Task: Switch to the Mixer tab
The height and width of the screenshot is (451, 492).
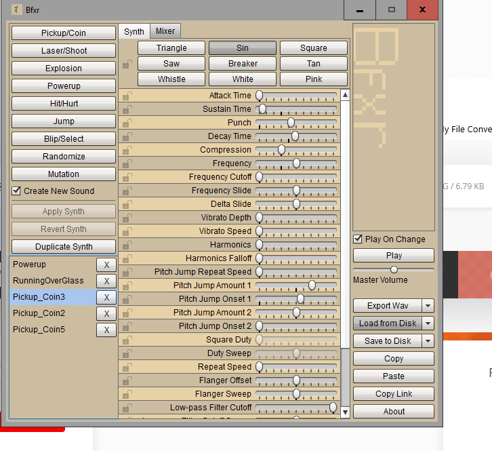Action: click(x=165, y=31)
